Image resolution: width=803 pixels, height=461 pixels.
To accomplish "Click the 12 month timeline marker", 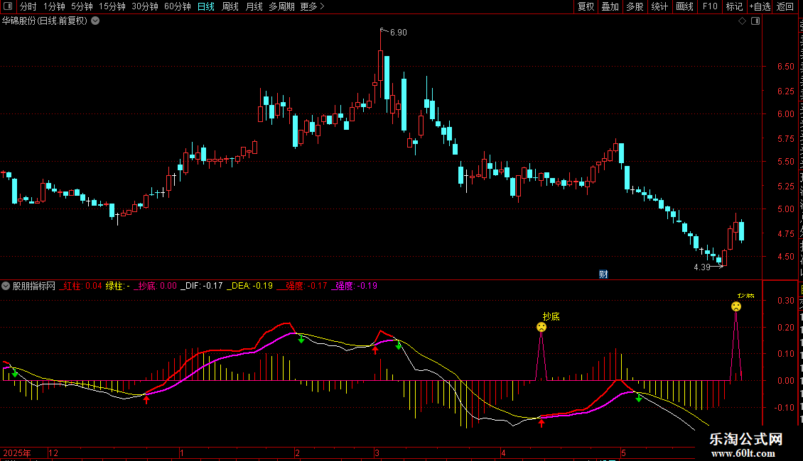I will [x=53, y=452].
